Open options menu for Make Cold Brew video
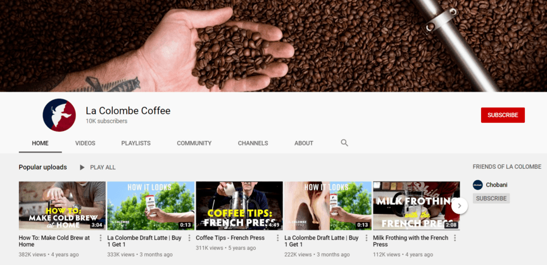The image size is (547, 265). pyautogui.click(x=100, y=238)
